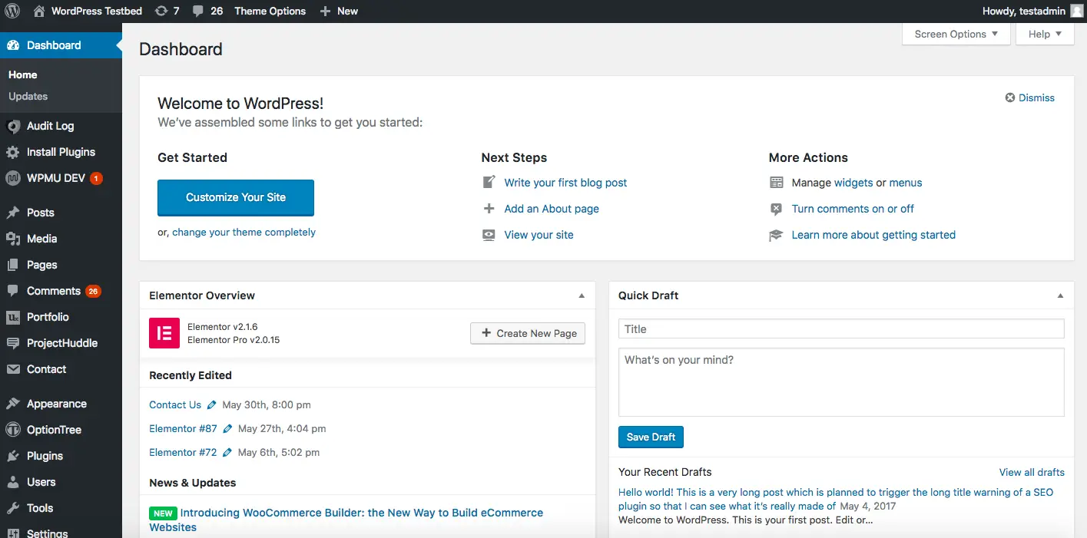Click the Comments speech bubble sidebar icon

click(13, 291)
